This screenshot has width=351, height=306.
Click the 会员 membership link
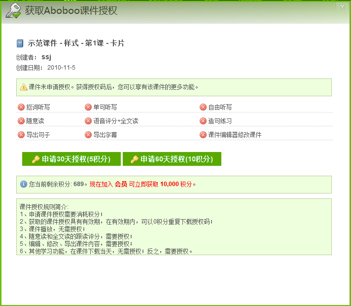click(121, 184)
